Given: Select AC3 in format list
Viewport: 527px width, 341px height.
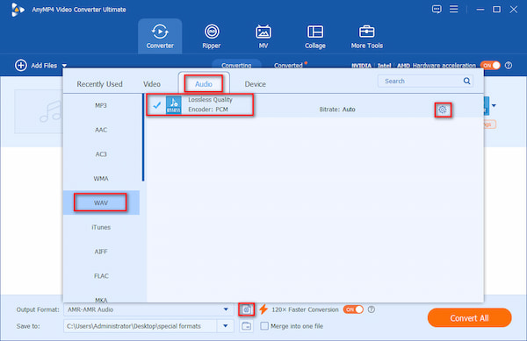Looking at the screenshot, I should point(101,154).
